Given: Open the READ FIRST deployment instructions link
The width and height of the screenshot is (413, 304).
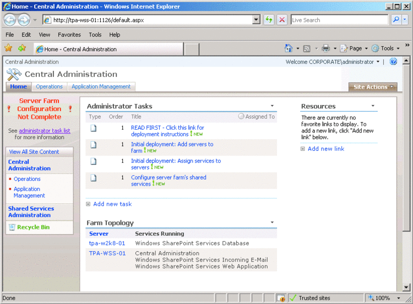Looking at the screenshot, I should click(167, 131).
